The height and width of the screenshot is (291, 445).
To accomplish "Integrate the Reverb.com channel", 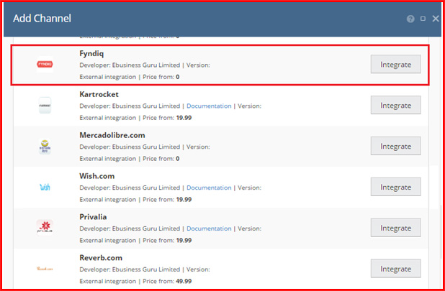I will pos(395,269).
